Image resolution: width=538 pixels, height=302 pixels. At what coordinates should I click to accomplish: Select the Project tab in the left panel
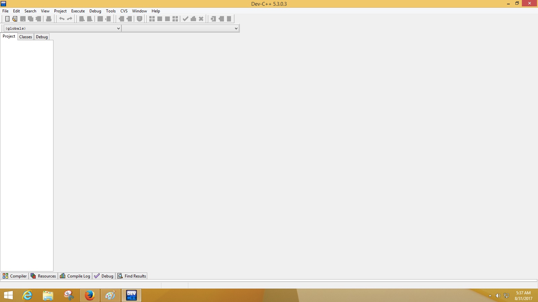[x=9, y=37]
